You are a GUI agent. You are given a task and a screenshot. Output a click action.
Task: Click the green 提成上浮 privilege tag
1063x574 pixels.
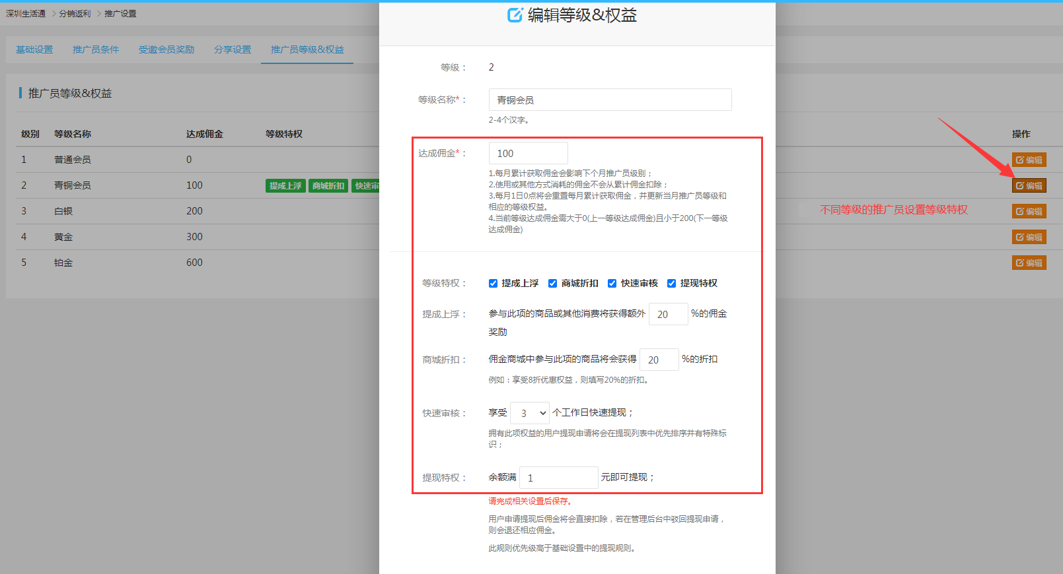285,186
